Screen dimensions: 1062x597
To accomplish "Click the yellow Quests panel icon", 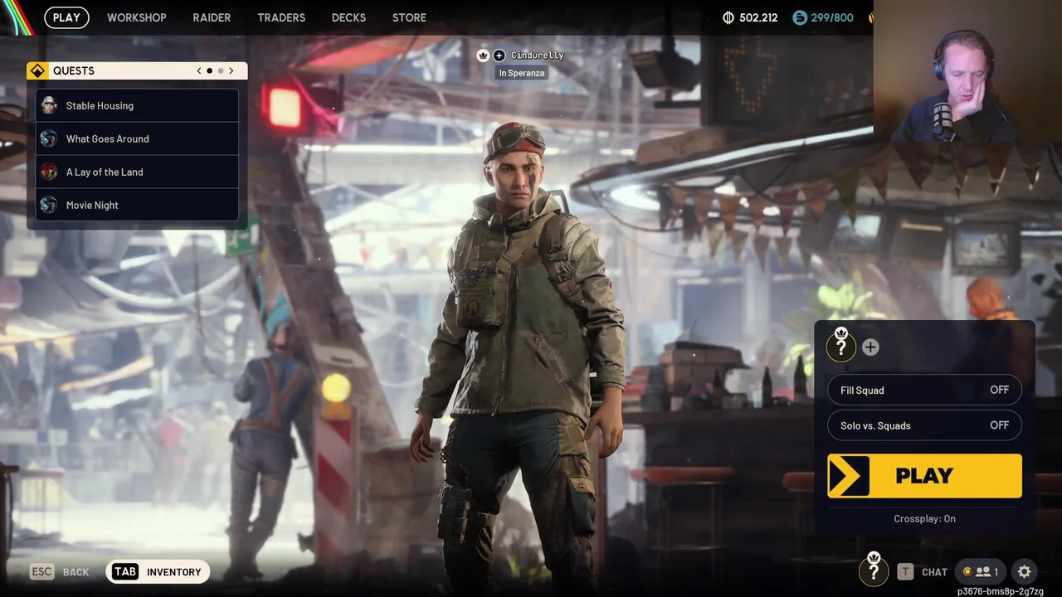I will click(x=37, y=70).
